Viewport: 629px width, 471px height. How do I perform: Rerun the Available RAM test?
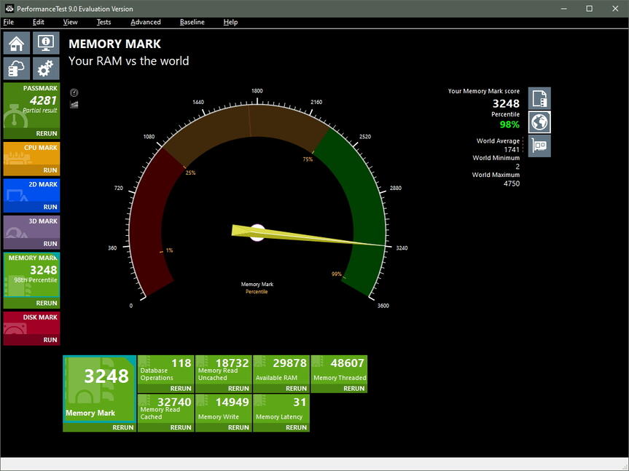tap(296, 389)
